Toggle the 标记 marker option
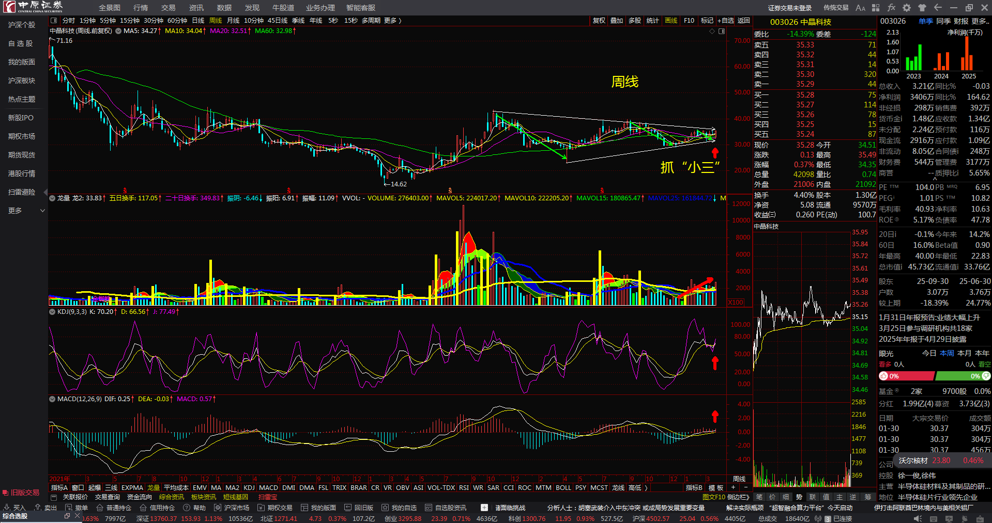Screen dimensions: 992x523 pyautogui.click(x=707, y=21)
